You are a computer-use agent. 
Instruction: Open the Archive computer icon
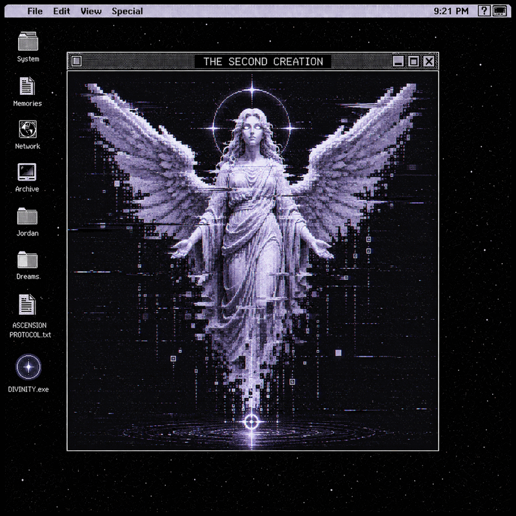[27, 172]
